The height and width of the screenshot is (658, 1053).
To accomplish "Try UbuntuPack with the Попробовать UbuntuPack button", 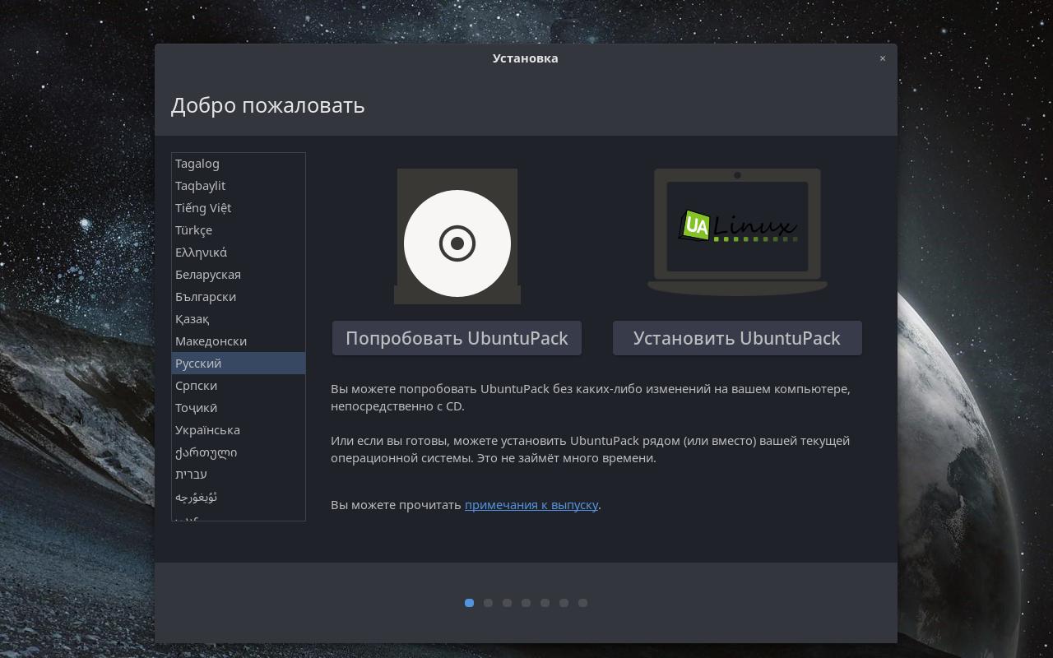I will pos(457,338).
